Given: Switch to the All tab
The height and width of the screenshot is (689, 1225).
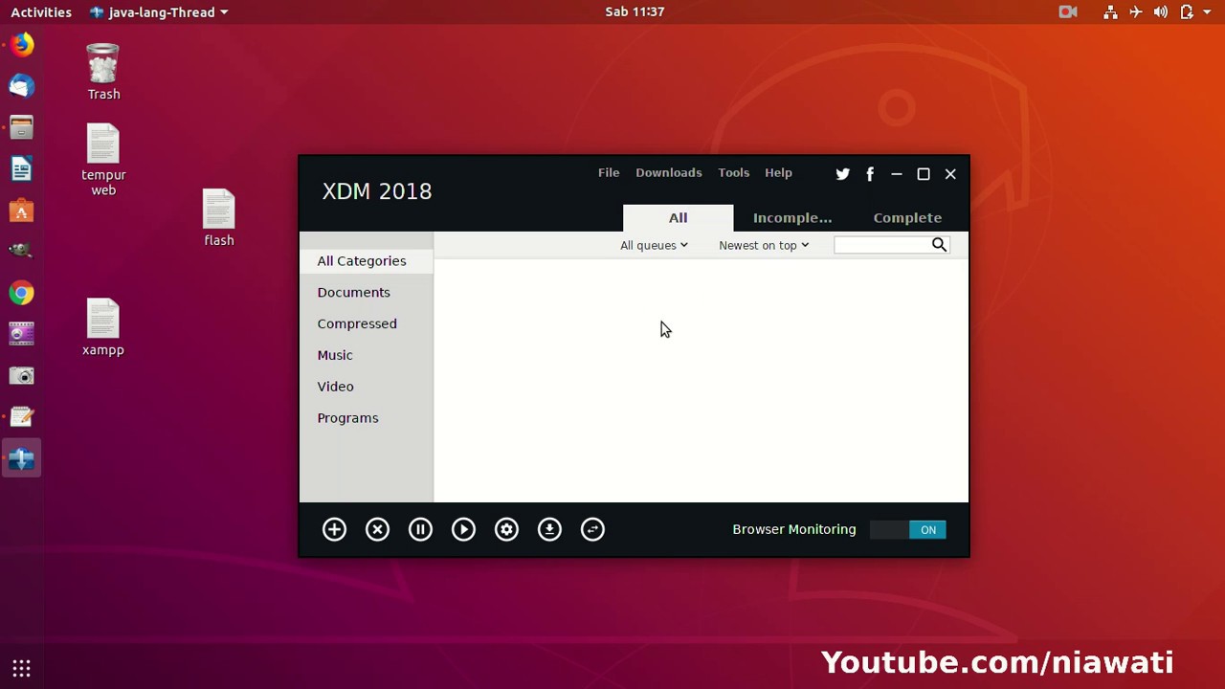Looking at the screenshot, I should tap(678, 217).
